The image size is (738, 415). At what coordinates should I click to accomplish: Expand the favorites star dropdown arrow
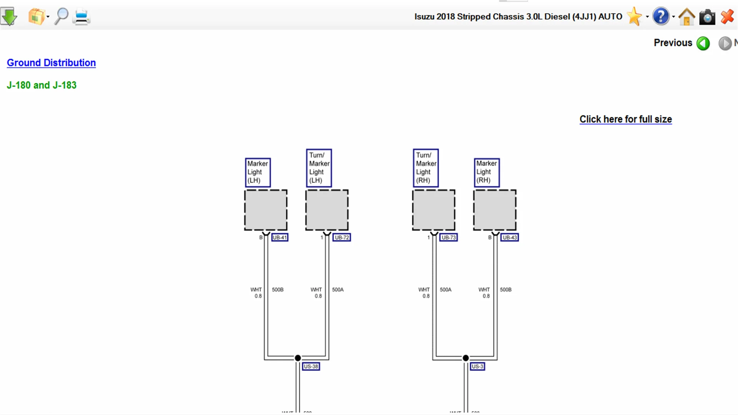coord(647,17)
